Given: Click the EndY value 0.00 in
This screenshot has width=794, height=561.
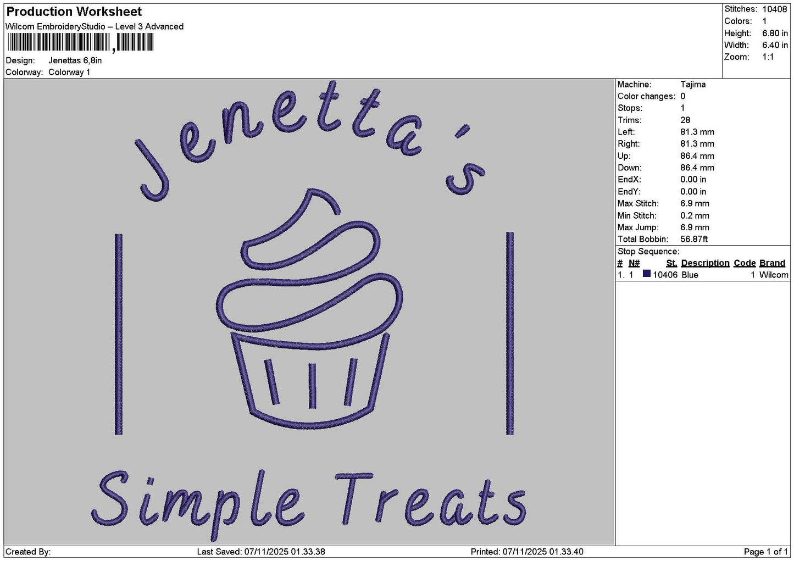Looking at the screenshot, I should coord(693,192).
